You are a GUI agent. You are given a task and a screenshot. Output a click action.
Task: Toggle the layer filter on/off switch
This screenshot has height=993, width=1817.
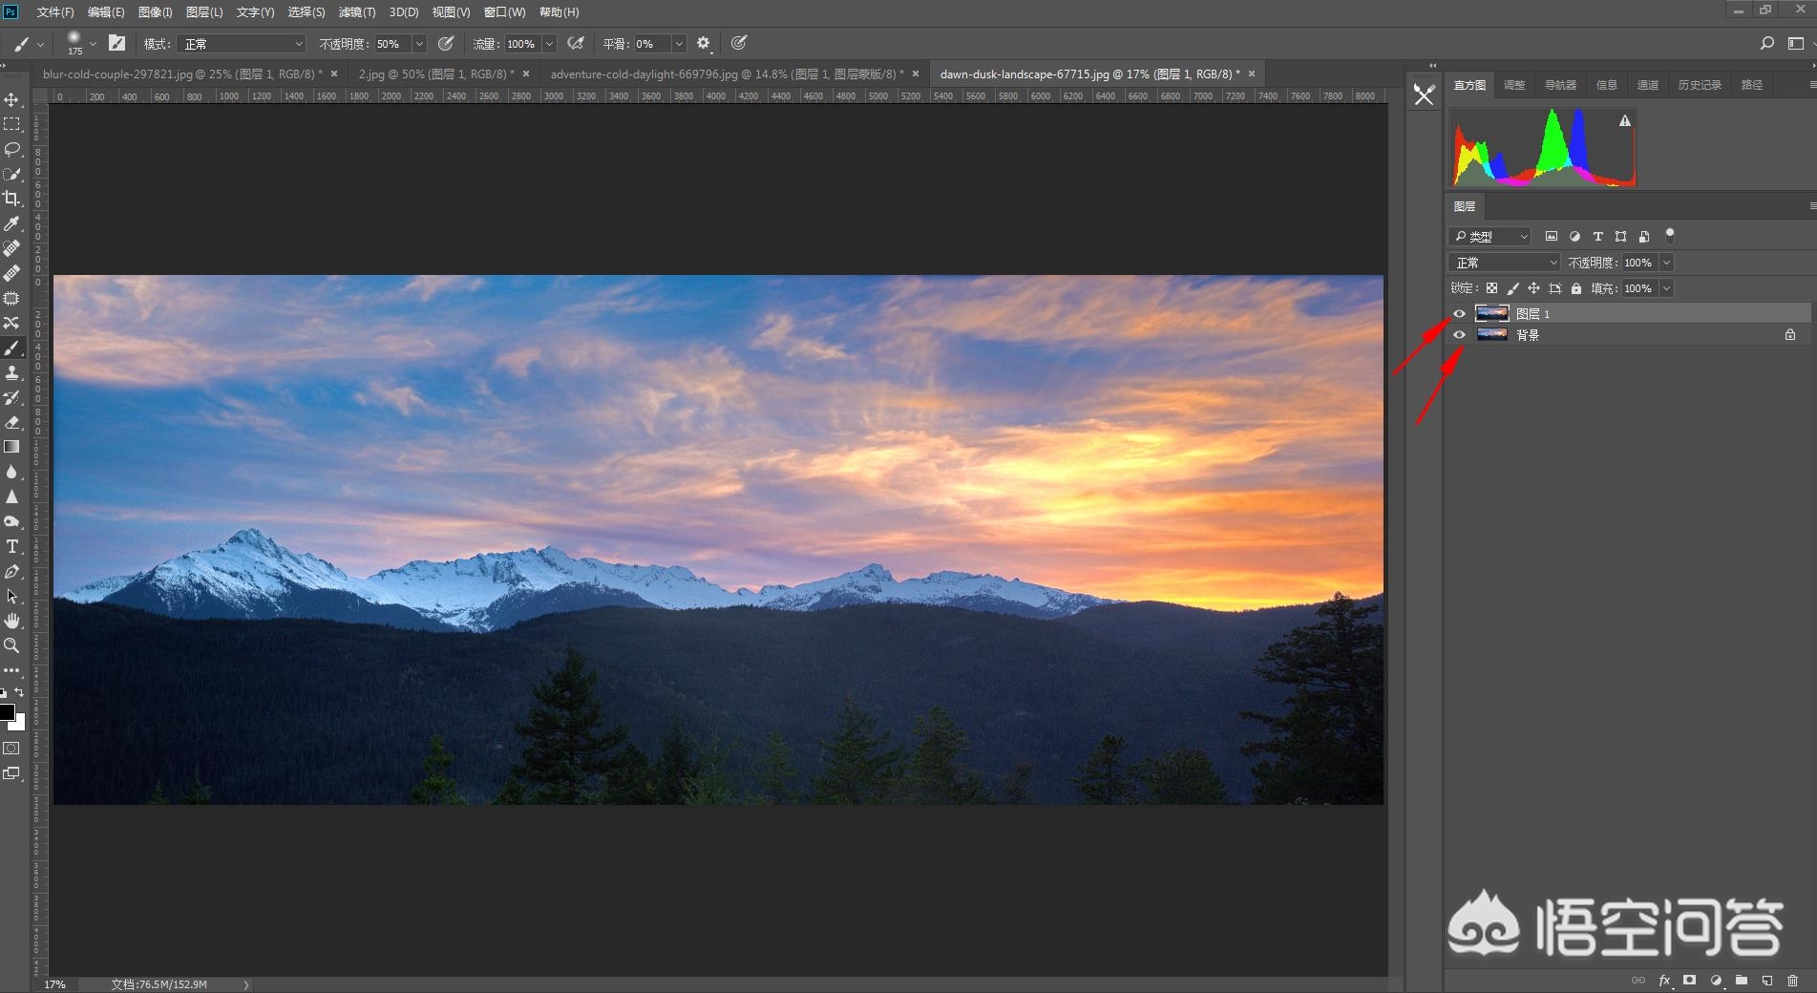click(1669, 235)
